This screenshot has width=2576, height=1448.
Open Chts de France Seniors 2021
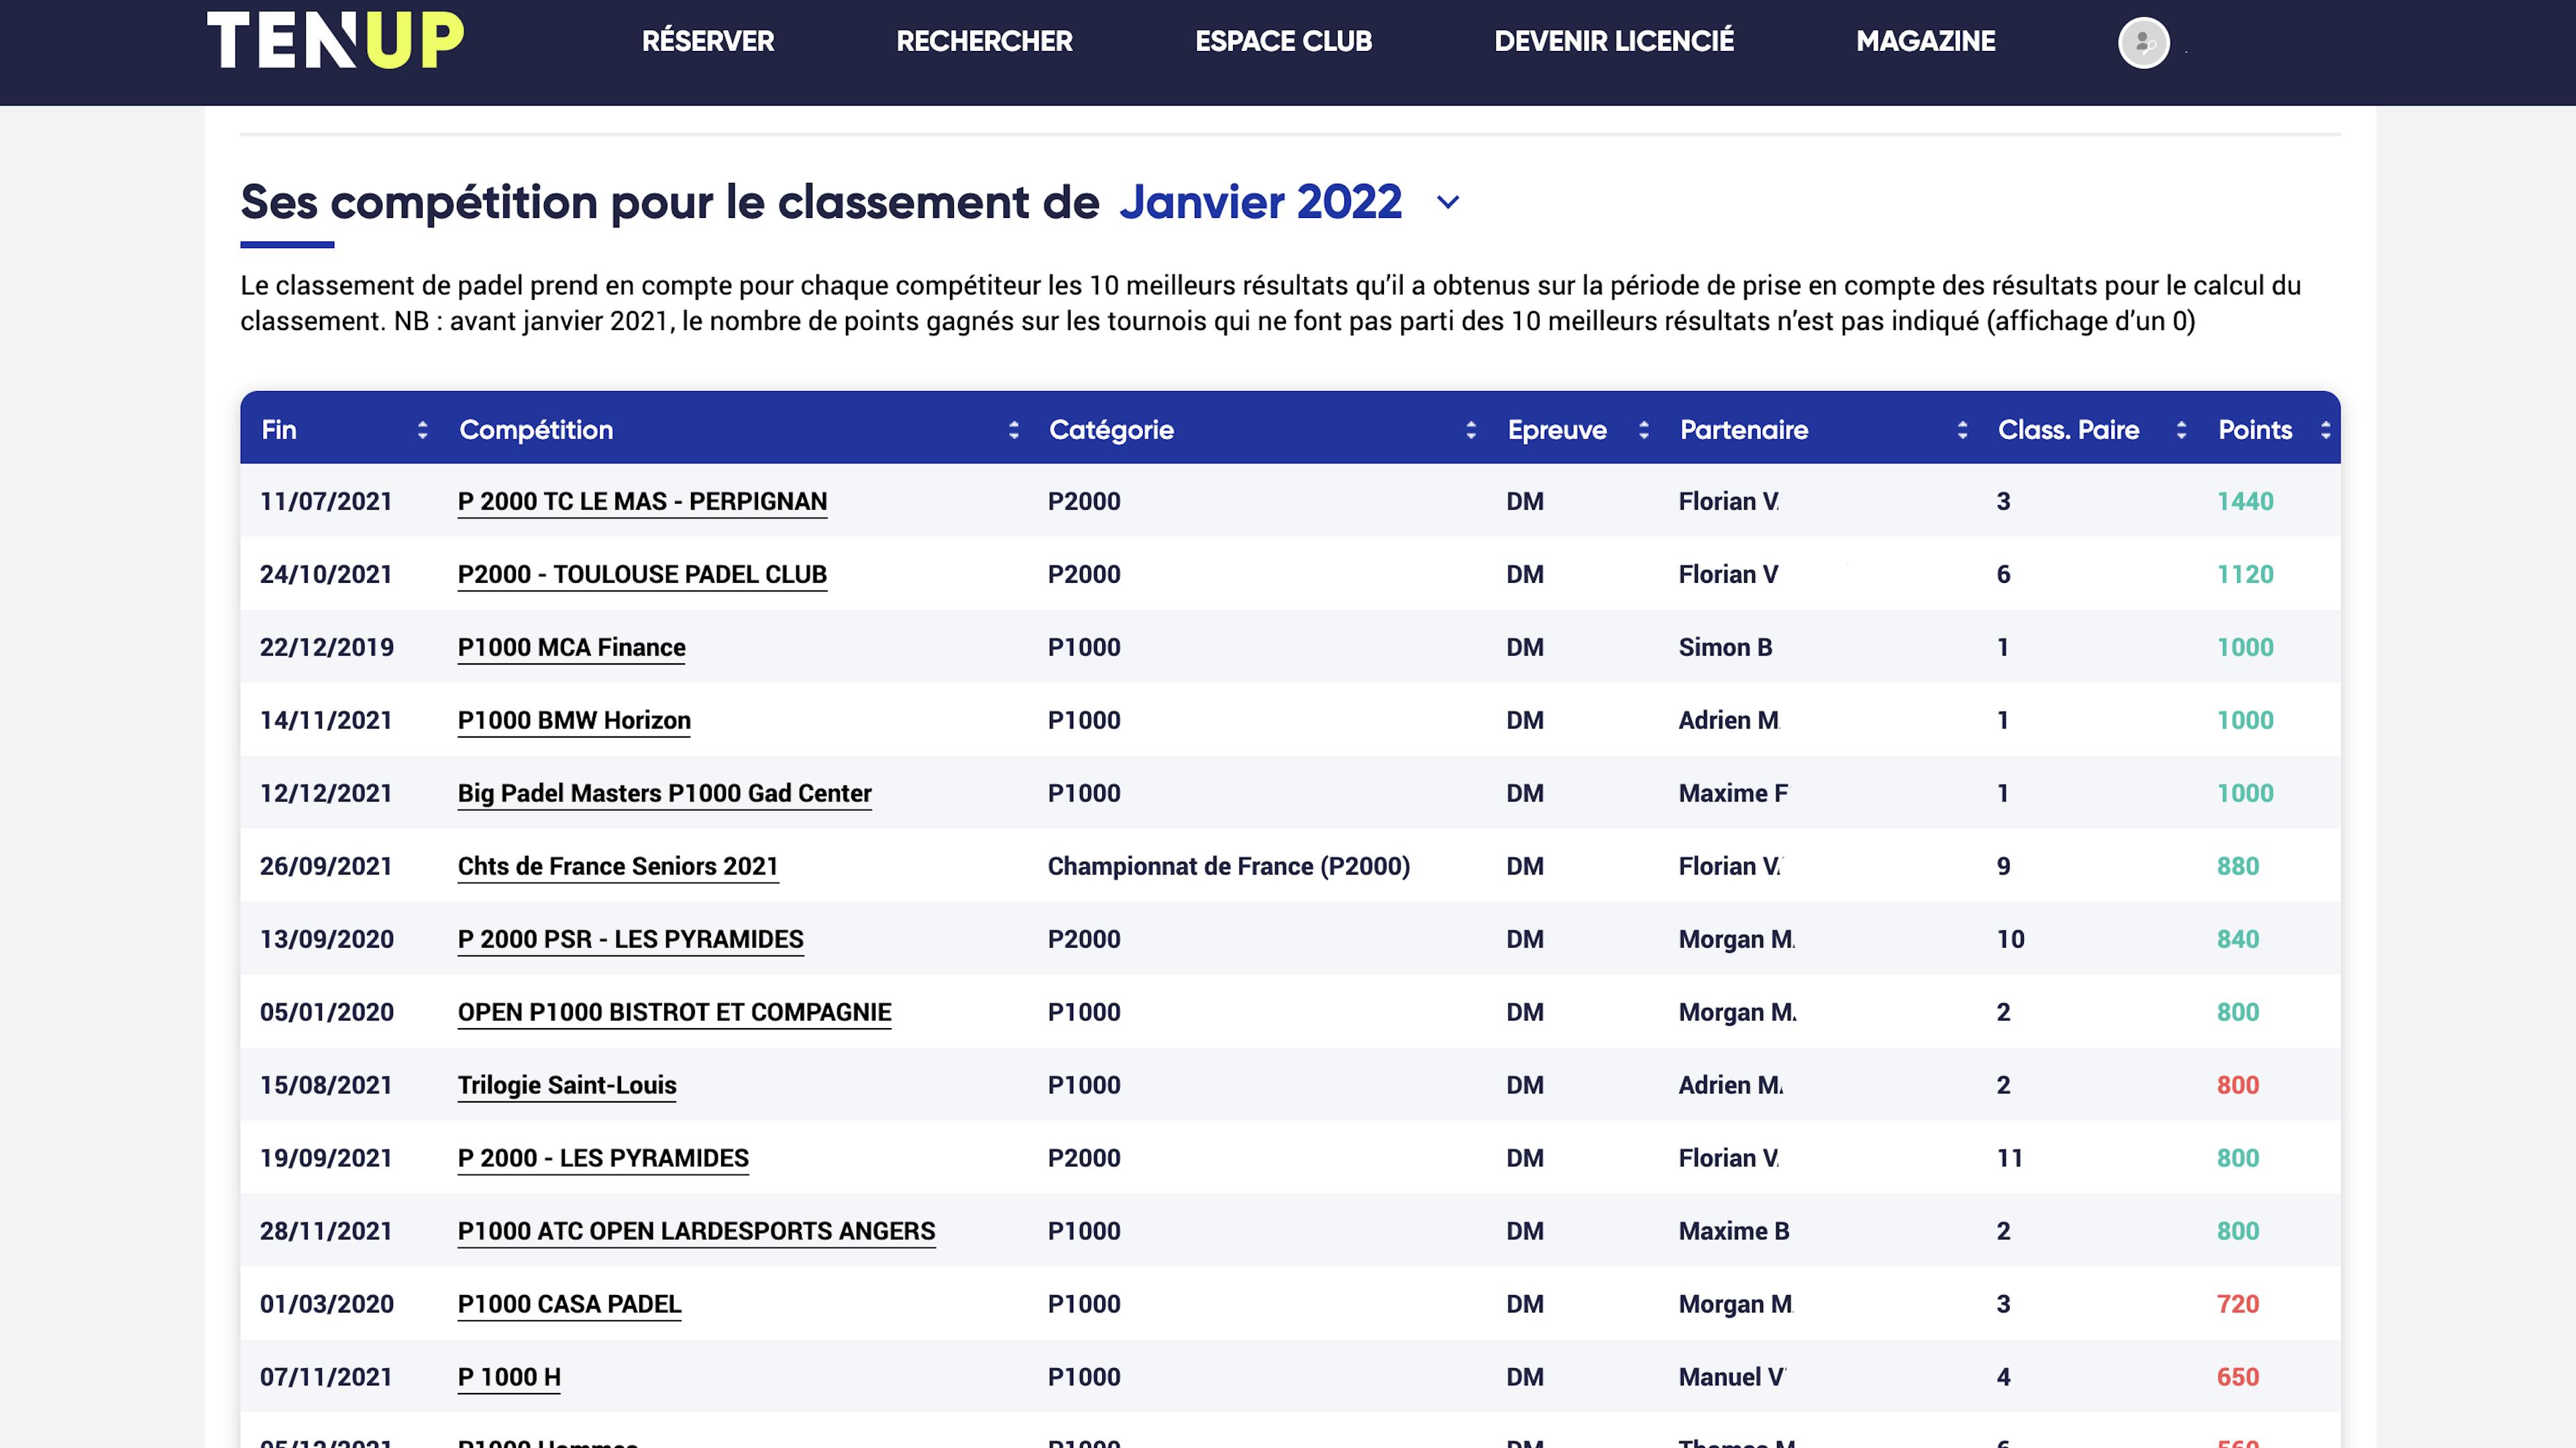coord(618,867)
